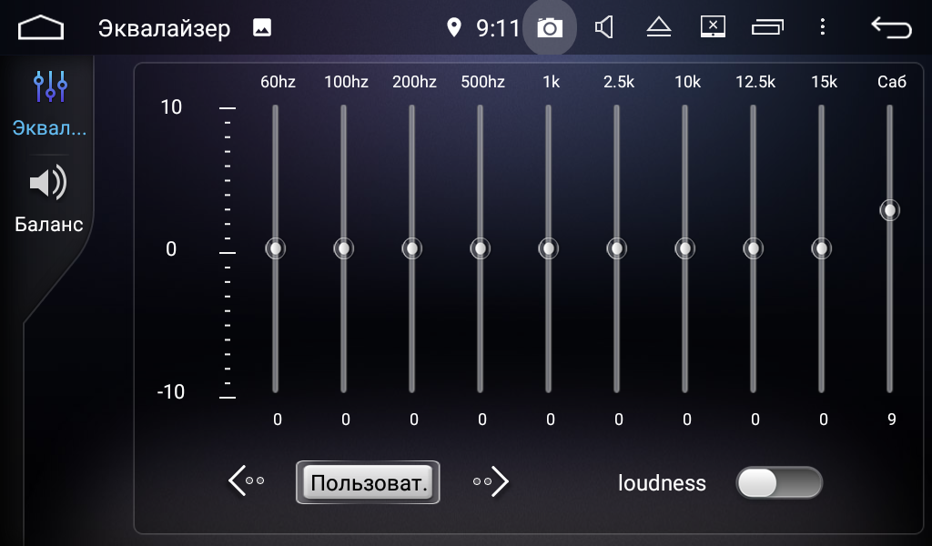The width and height of the screenshot is (932, 546).
Task: Tap the location pin icon
Action: (x=453, y=27)
